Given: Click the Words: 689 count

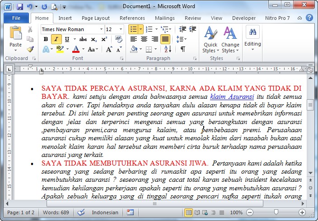Looking at the screenshot, I should 56,212.
